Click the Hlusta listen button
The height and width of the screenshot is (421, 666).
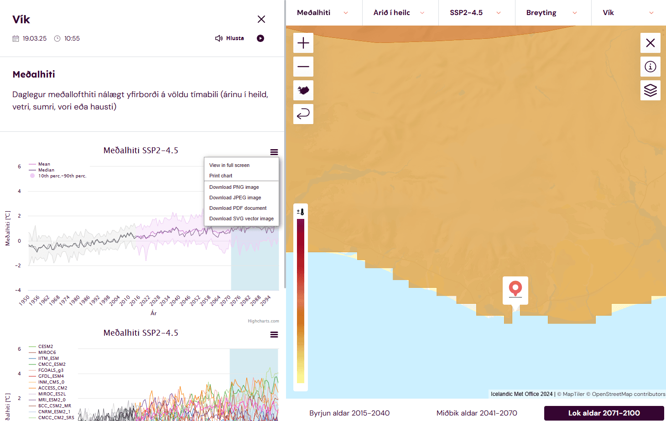230,38
